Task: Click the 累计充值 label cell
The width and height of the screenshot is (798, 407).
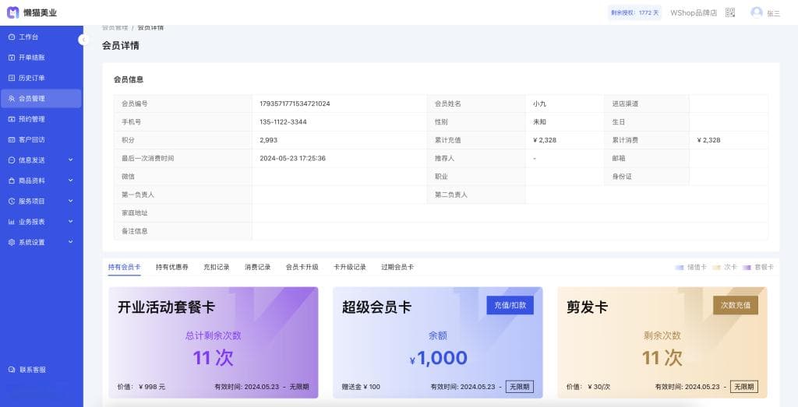Action: (476, 140)
